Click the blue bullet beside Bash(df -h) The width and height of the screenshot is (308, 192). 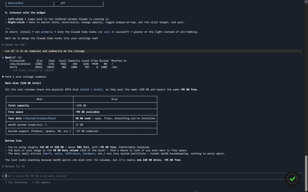point(3,57)
